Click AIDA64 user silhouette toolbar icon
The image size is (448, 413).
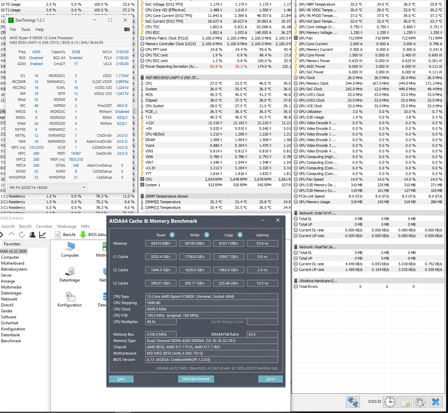pos(32,234)
